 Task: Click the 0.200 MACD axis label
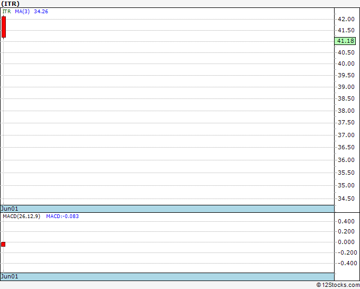pos(346,231)
